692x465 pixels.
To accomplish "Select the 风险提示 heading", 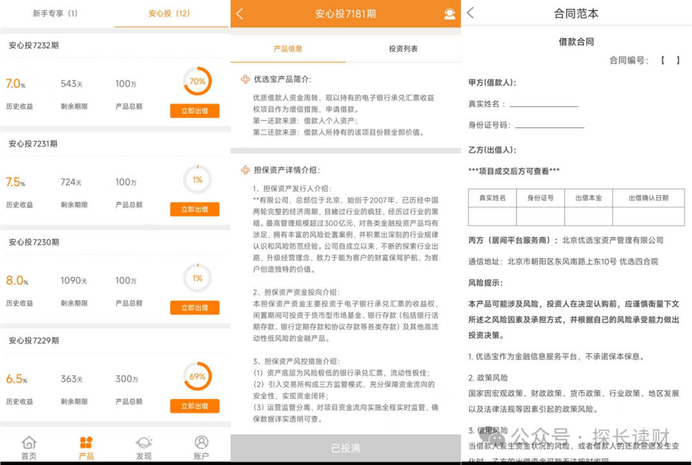I will (x=486, y=283).
